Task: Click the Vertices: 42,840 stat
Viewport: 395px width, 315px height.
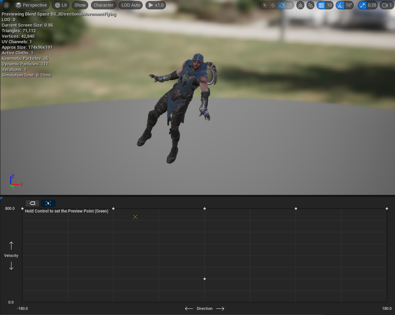Action: click(x=18, y=36)
